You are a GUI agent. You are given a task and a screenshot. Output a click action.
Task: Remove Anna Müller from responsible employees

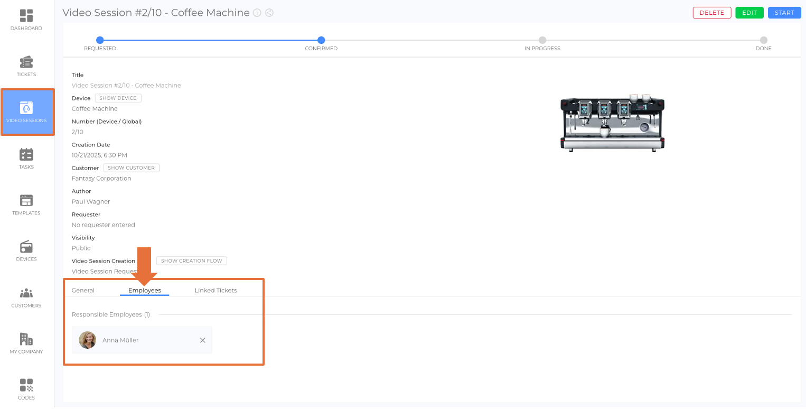point(202,340)
